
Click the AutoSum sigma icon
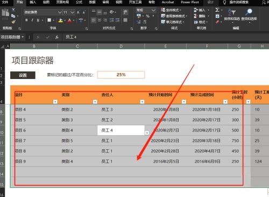click(x=217, y=10)
